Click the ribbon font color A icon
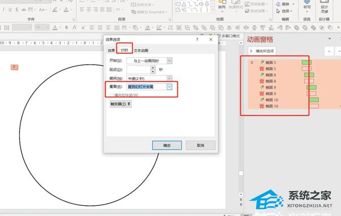The width and height of the screenshot is (341, 216). pyautogui.click(x=66, y=10)
